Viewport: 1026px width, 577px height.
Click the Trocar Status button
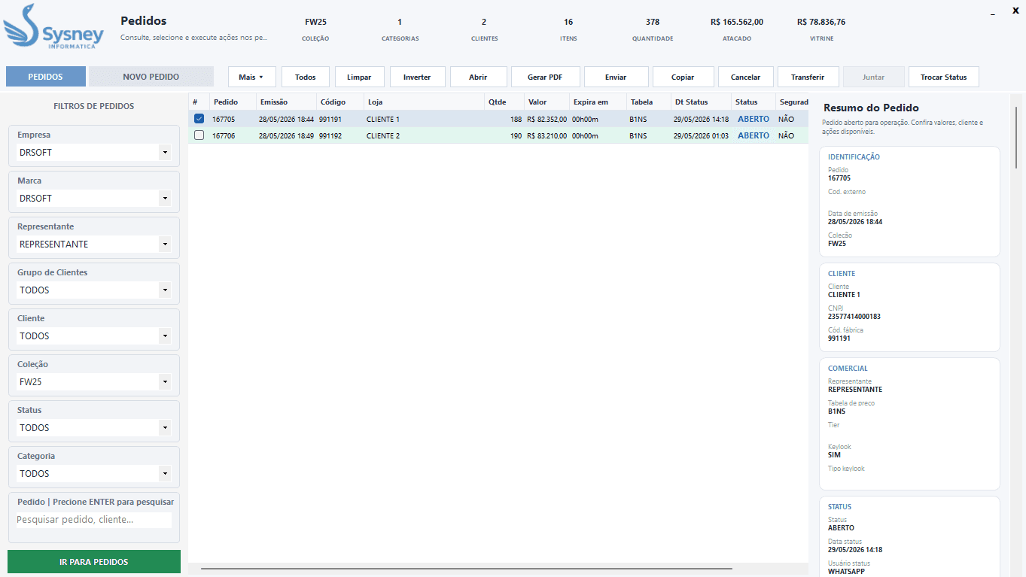[944, 77]
